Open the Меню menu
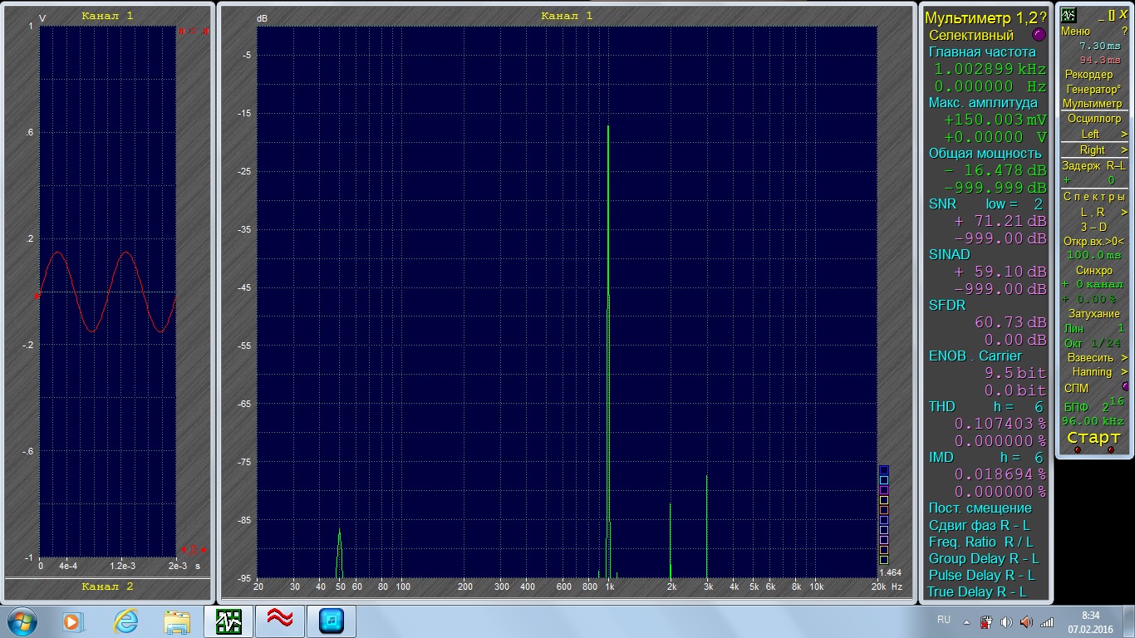 point(1075,31)
